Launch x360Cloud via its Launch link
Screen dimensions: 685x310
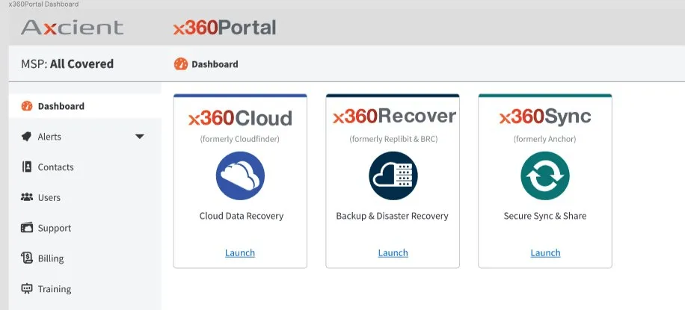tap(240, 252)
